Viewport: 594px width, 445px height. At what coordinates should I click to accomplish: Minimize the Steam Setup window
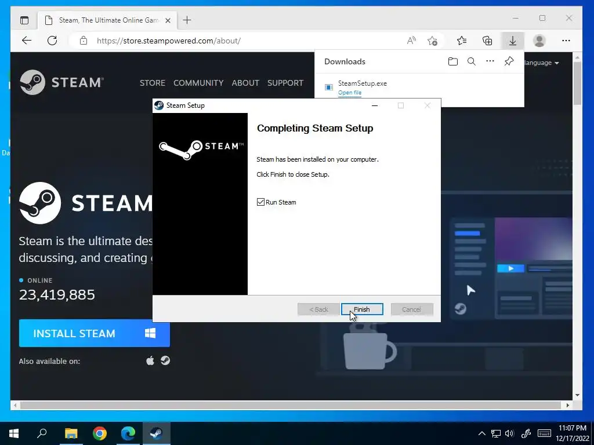[x=375, y=105]
